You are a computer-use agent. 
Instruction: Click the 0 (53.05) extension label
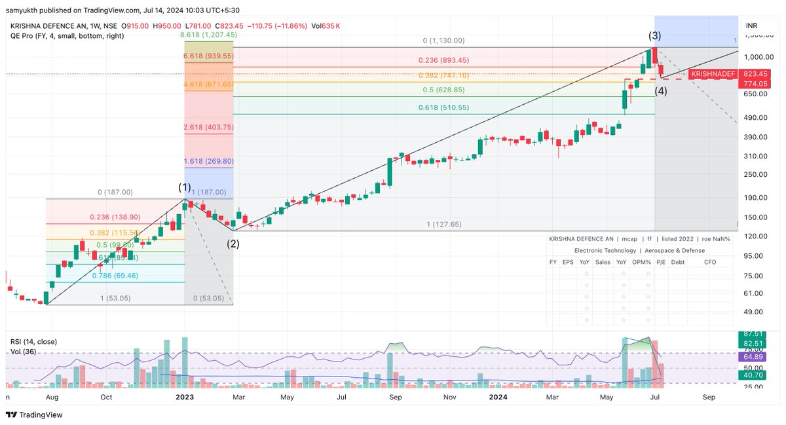click(x=208, y=298)
